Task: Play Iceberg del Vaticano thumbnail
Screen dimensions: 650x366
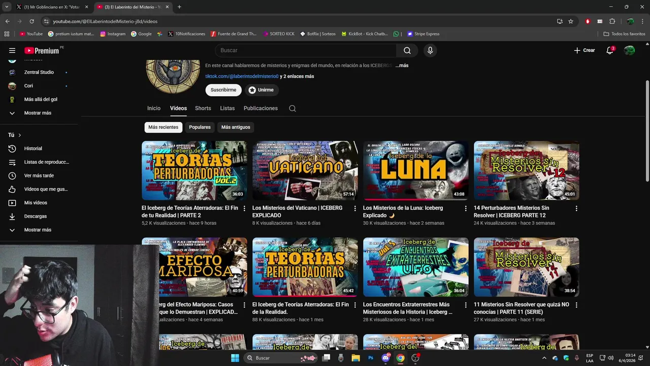Action: click(305, 170)
